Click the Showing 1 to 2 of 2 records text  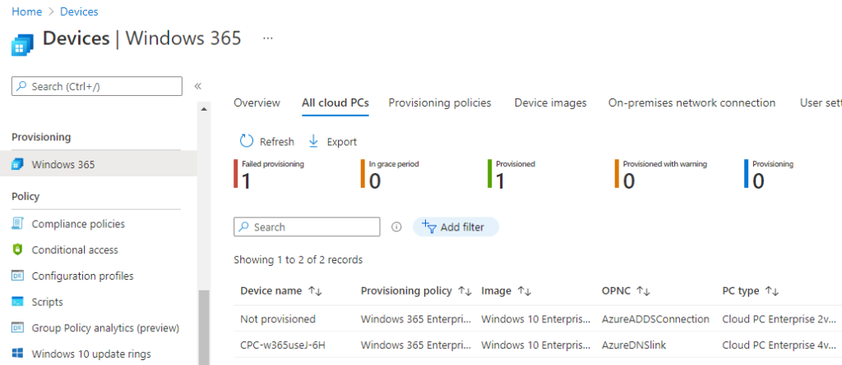click(298, 260)
